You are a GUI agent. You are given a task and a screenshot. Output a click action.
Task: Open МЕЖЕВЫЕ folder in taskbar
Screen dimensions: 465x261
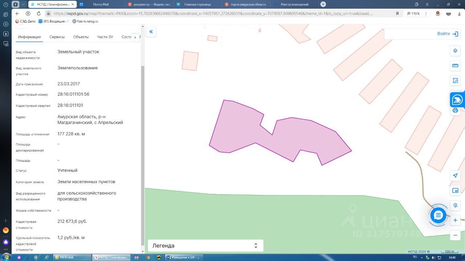tap(72, 257)
